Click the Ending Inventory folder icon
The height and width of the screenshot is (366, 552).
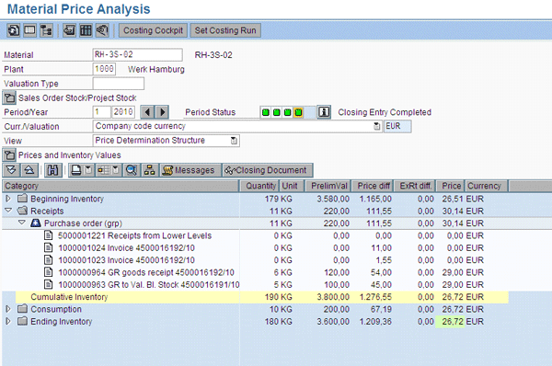click(22, 321)
